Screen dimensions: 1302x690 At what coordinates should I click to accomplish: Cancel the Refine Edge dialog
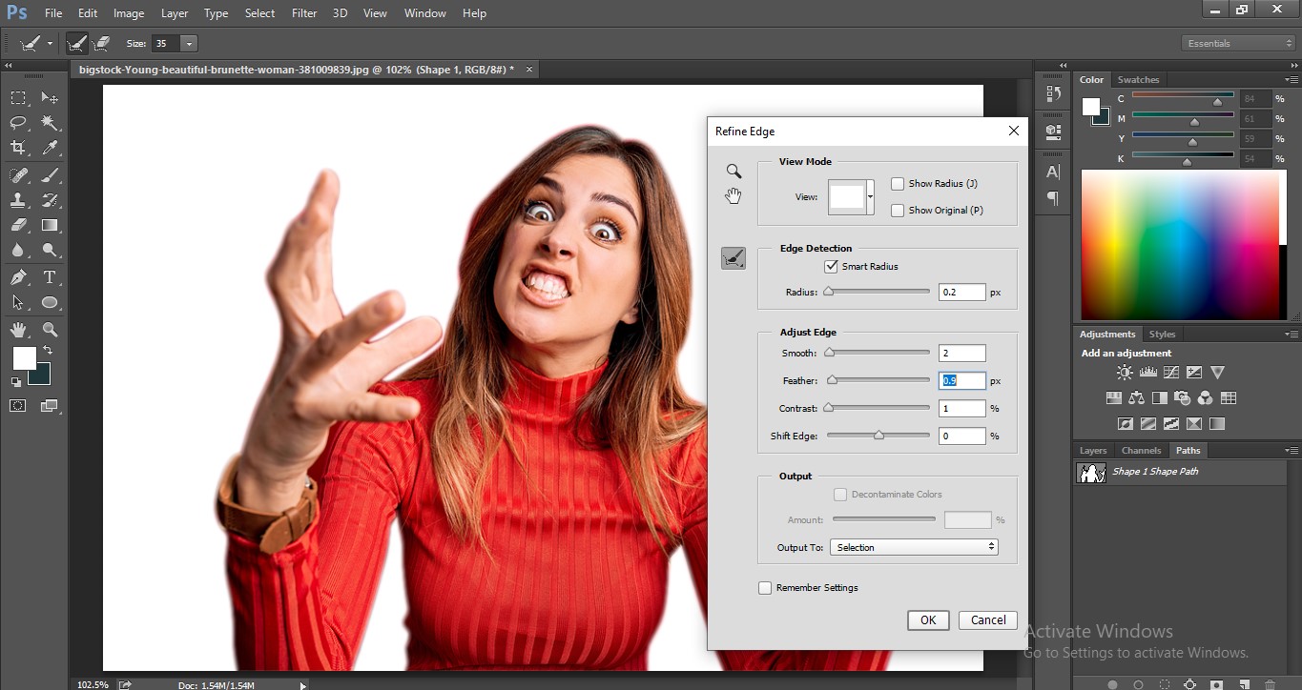point(987,619)
